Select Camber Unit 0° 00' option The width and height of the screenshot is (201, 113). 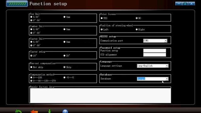[31, 33]
